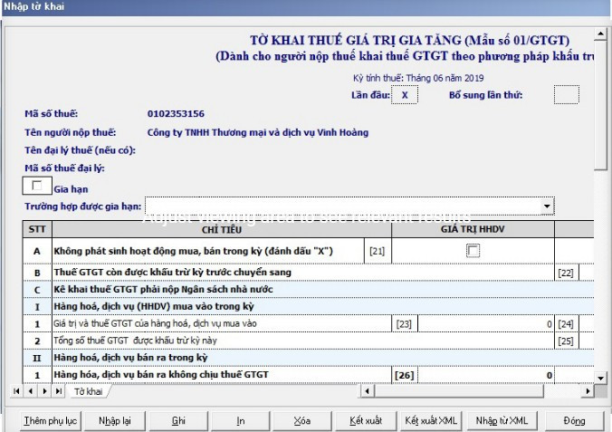Go to last sheet tab arrow
612x432 pixels.
59,391
